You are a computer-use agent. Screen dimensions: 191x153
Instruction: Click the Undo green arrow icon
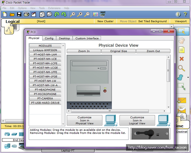point(57,14)
